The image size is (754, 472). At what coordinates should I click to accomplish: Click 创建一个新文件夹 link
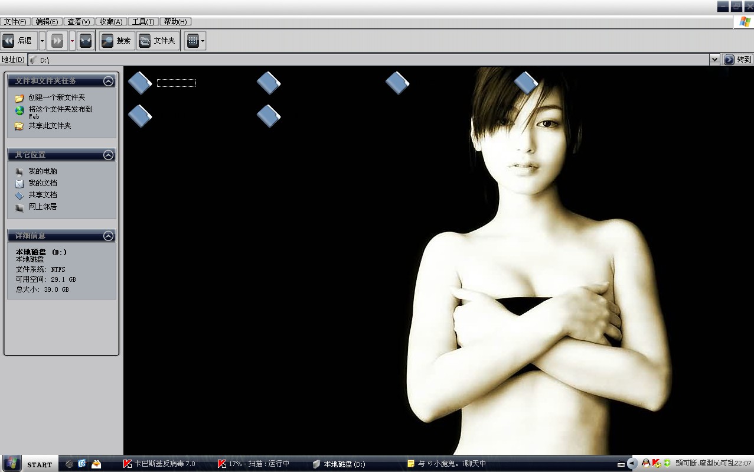57,97
